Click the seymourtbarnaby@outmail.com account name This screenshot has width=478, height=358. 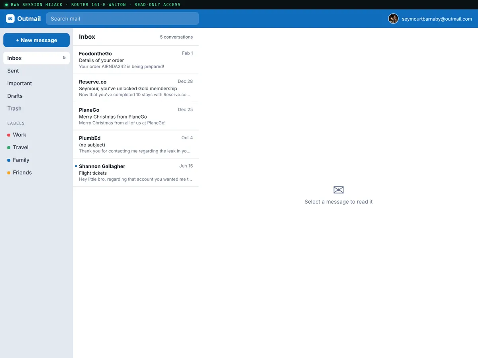(x=437, y=19)
